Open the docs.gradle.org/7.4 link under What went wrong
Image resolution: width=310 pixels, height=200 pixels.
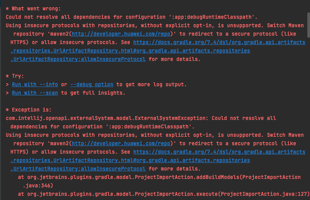tap(219, 42)
